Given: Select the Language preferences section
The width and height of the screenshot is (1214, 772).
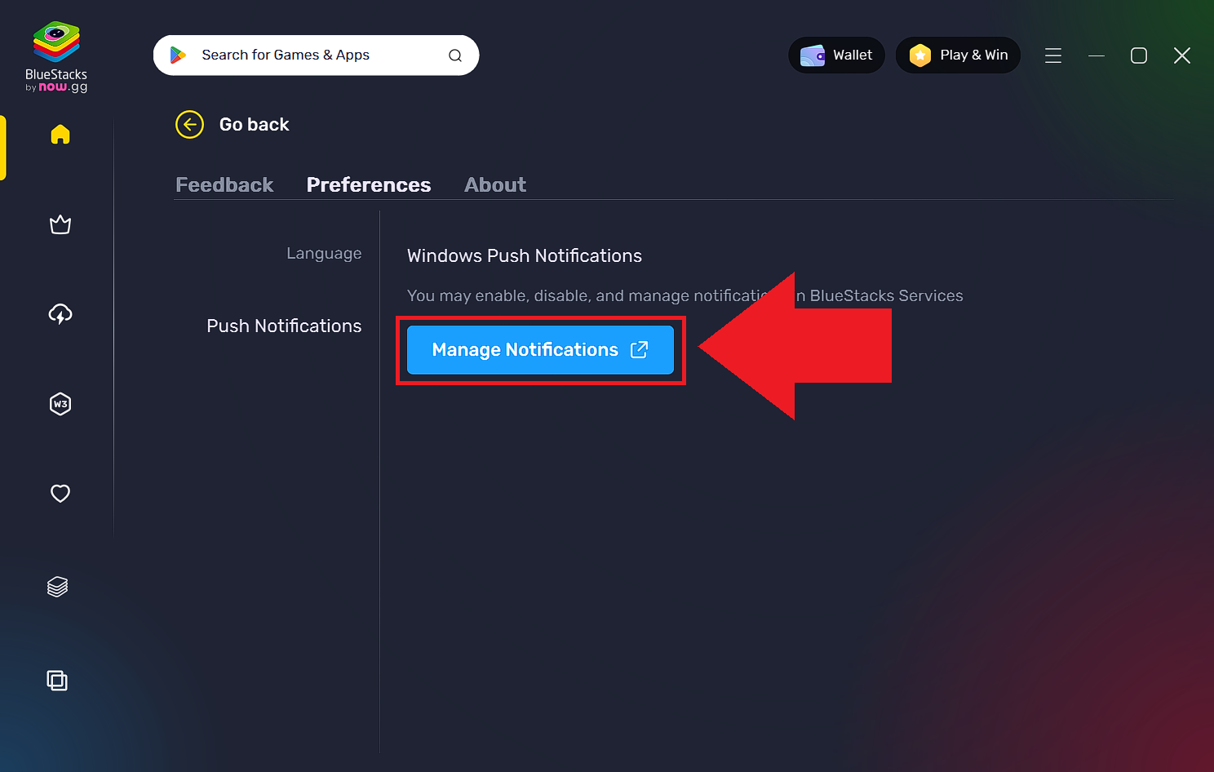Looking at the screenshot, I should click(324, 253).
